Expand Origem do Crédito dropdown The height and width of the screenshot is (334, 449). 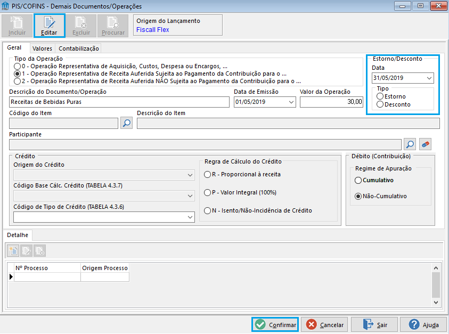(x=190, y=175)
